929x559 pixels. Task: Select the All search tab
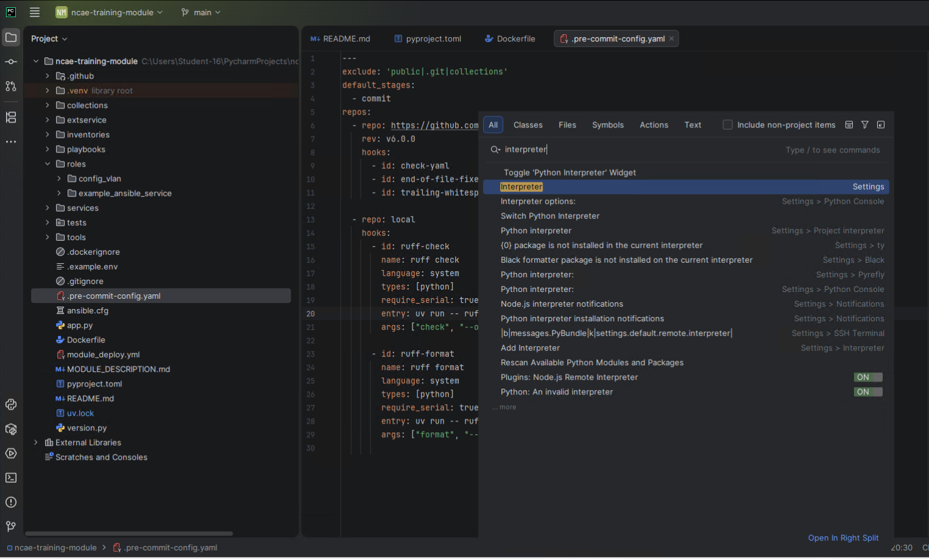493,125
